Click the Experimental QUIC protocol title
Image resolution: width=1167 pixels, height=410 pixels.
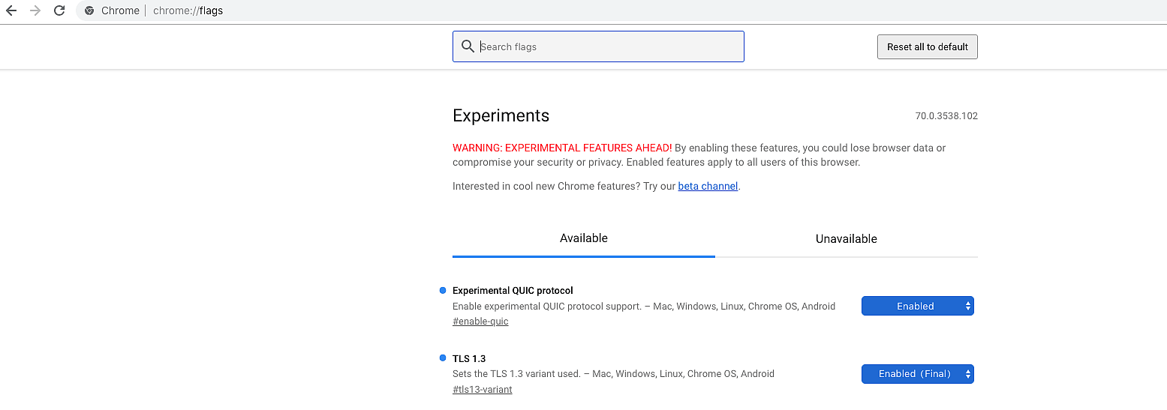coord(513,291)
